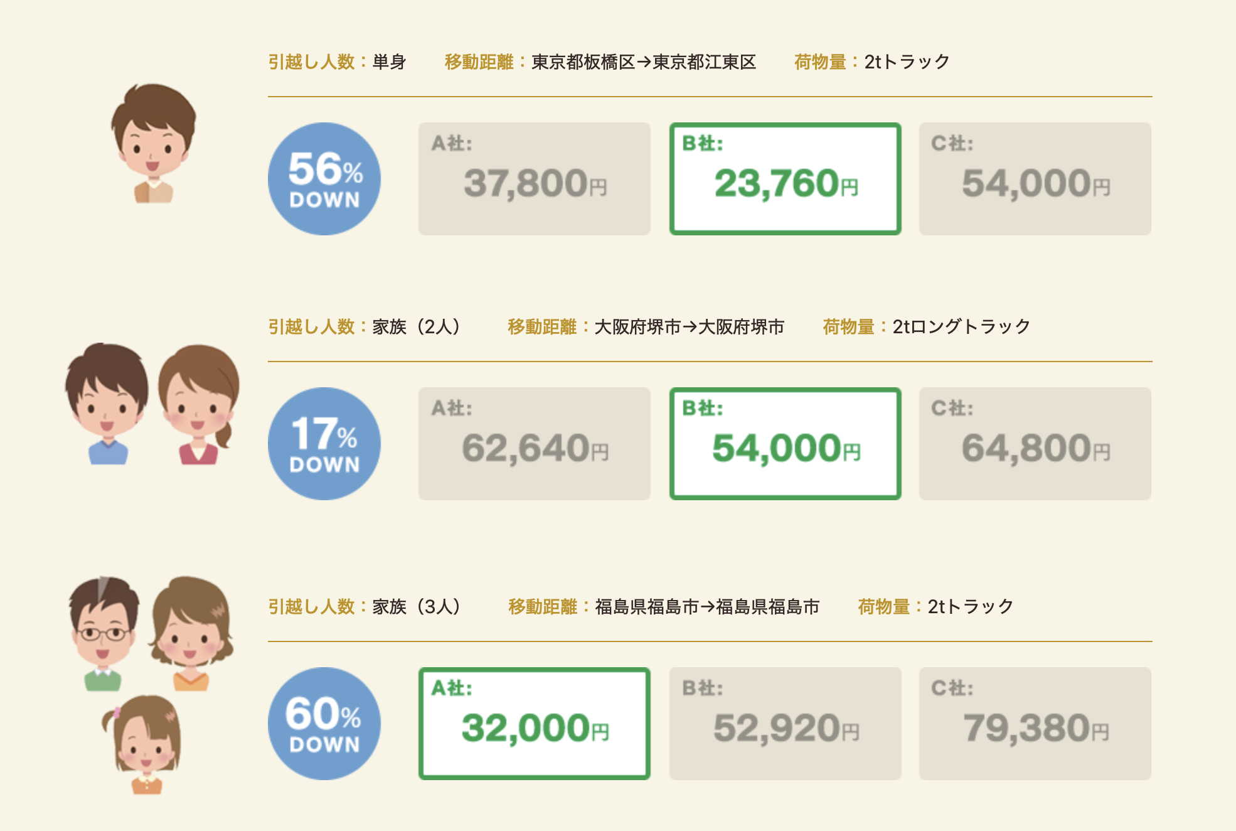Click the B社 52,920円 price card
Screen dimensions: 1236x831
(x=785, y=724)
